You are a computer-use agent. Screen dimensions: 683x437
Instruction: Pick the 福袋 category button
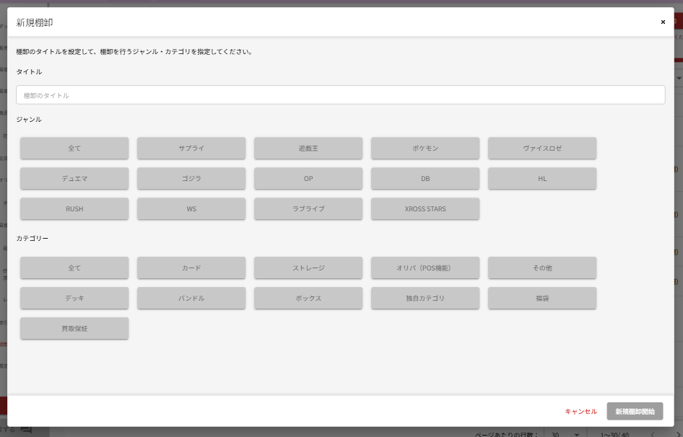542,299
